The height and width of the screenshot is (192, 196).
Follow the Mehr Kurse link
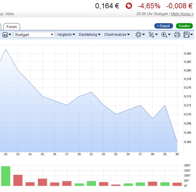pos(182,14)
